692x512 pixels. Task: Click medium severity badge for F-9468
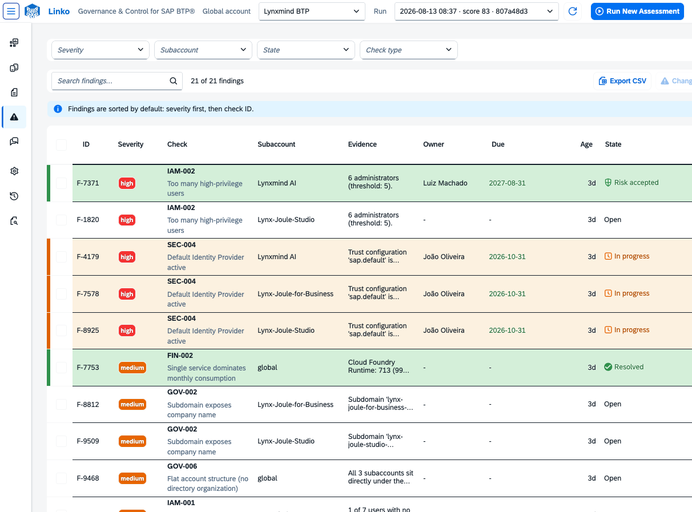(132, 478)
